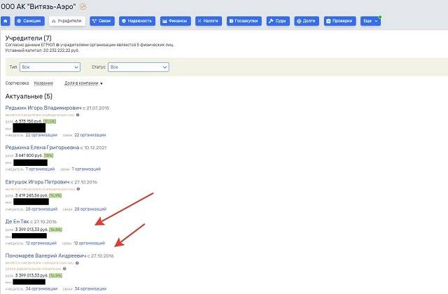
Task: Open Редькина's учредитель 7 организаций link
Action: 40,169
